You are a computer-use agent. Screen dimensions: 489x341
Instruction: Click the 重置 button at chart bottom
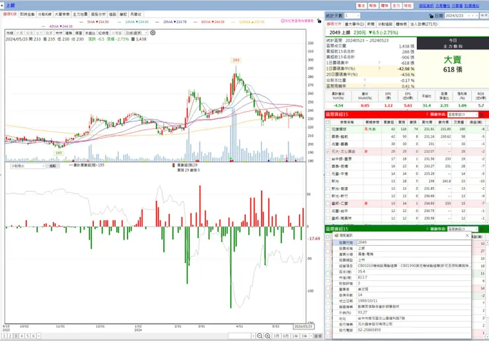coord(318,336)
